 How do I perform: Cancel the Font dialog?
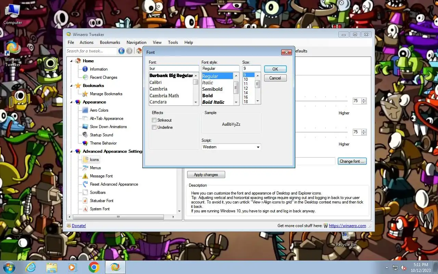pyautogui.click(x=275, y=78)
